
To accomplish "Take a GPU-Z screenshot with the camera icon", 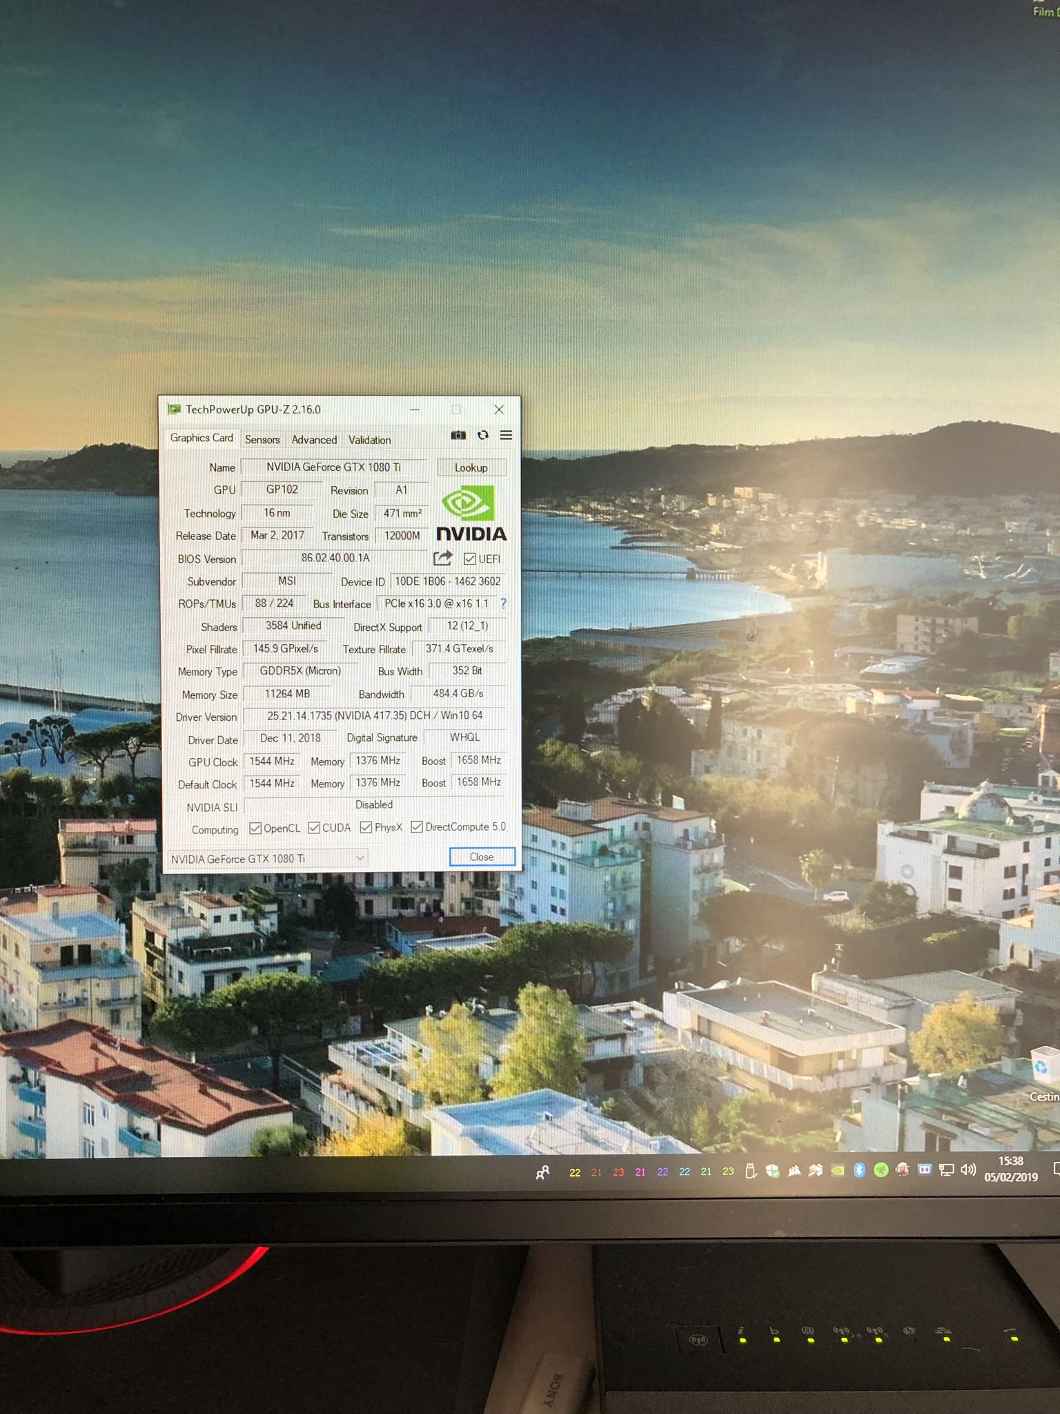I will pyautogui.click(x=458, y=435).
